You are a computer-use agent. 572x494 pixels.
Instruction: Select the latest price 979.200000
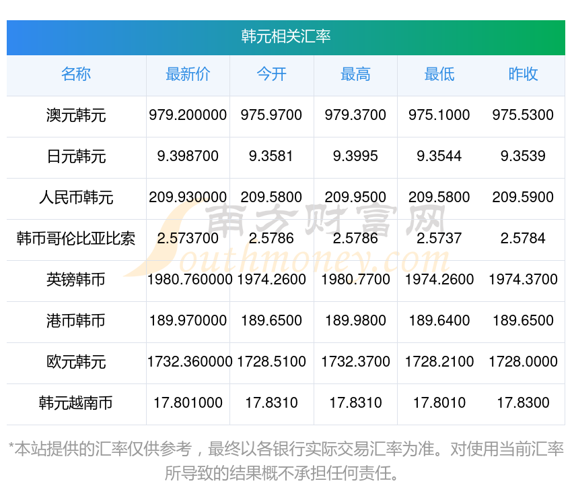(188, 115)
